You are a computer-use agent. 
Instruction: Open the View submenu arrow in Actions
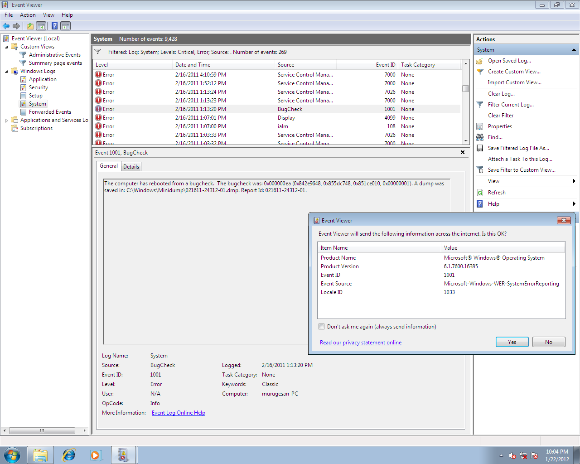pyautogui.click(x=574, y=181)
